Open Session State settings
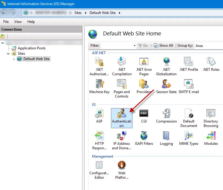Image resolution: width=223 pixels, height=190 pixels. 166,87
